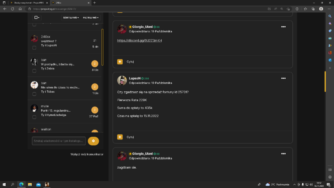The width and height of the screenshot is (334, 188).
Task: Click taskbar volume speaker icon
Action: pyautogui.click(x=311, y=185)
